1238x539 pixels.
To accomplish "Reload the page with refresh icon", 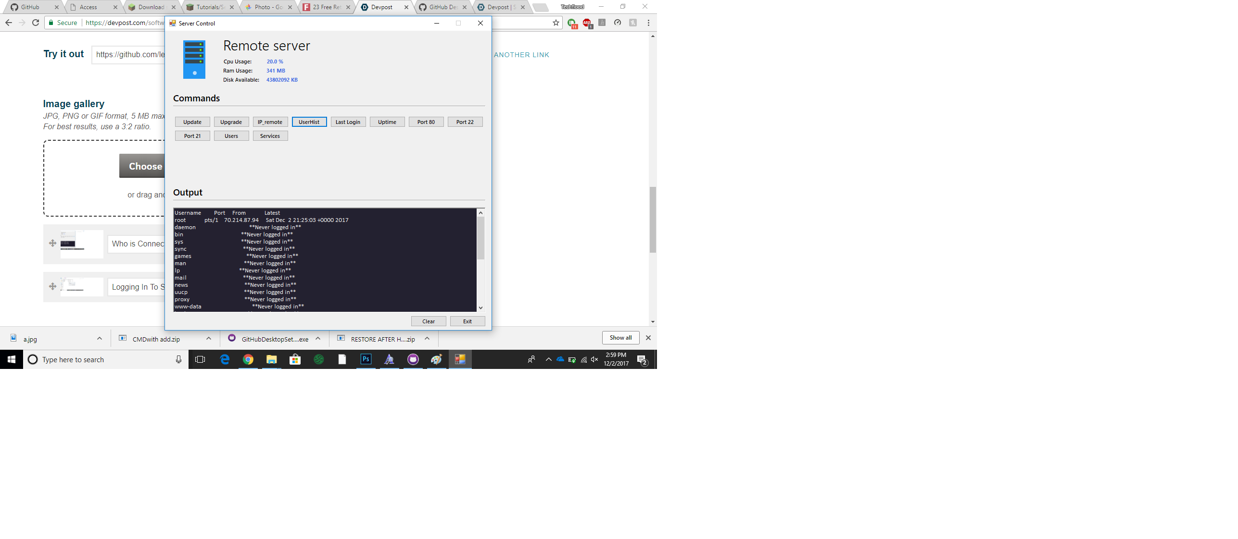I will [x=36, y=23].
